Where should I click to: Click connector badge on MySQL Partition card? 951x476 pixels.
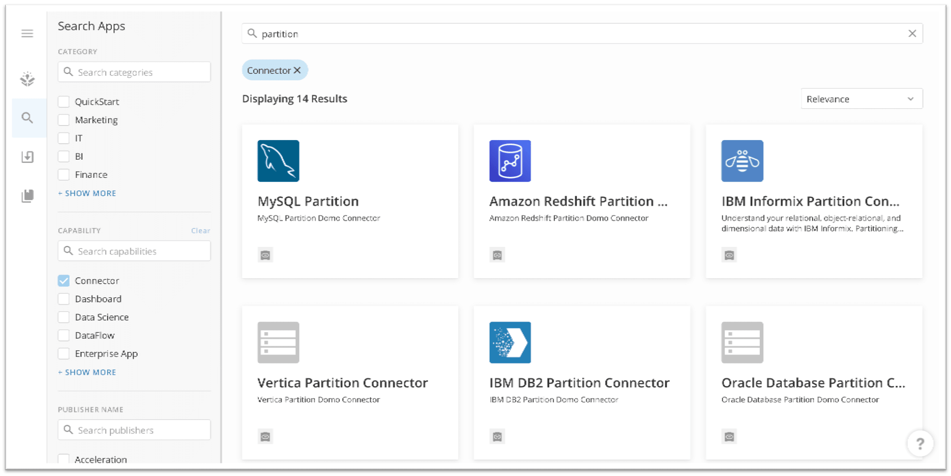(x=265, y=255)
